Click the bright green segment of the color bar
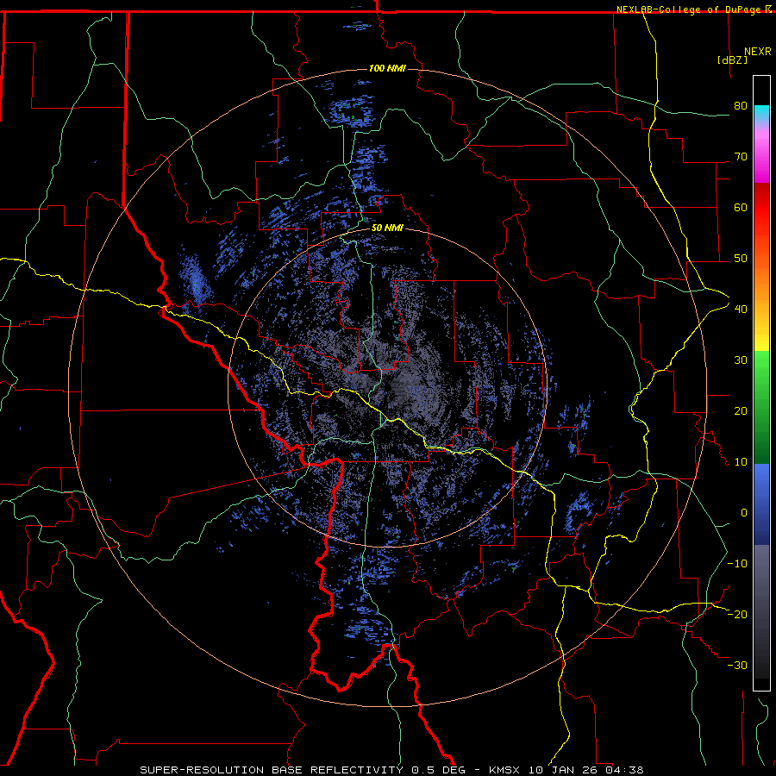This screenshot has width=776, height=776. [x=761, y=366]
